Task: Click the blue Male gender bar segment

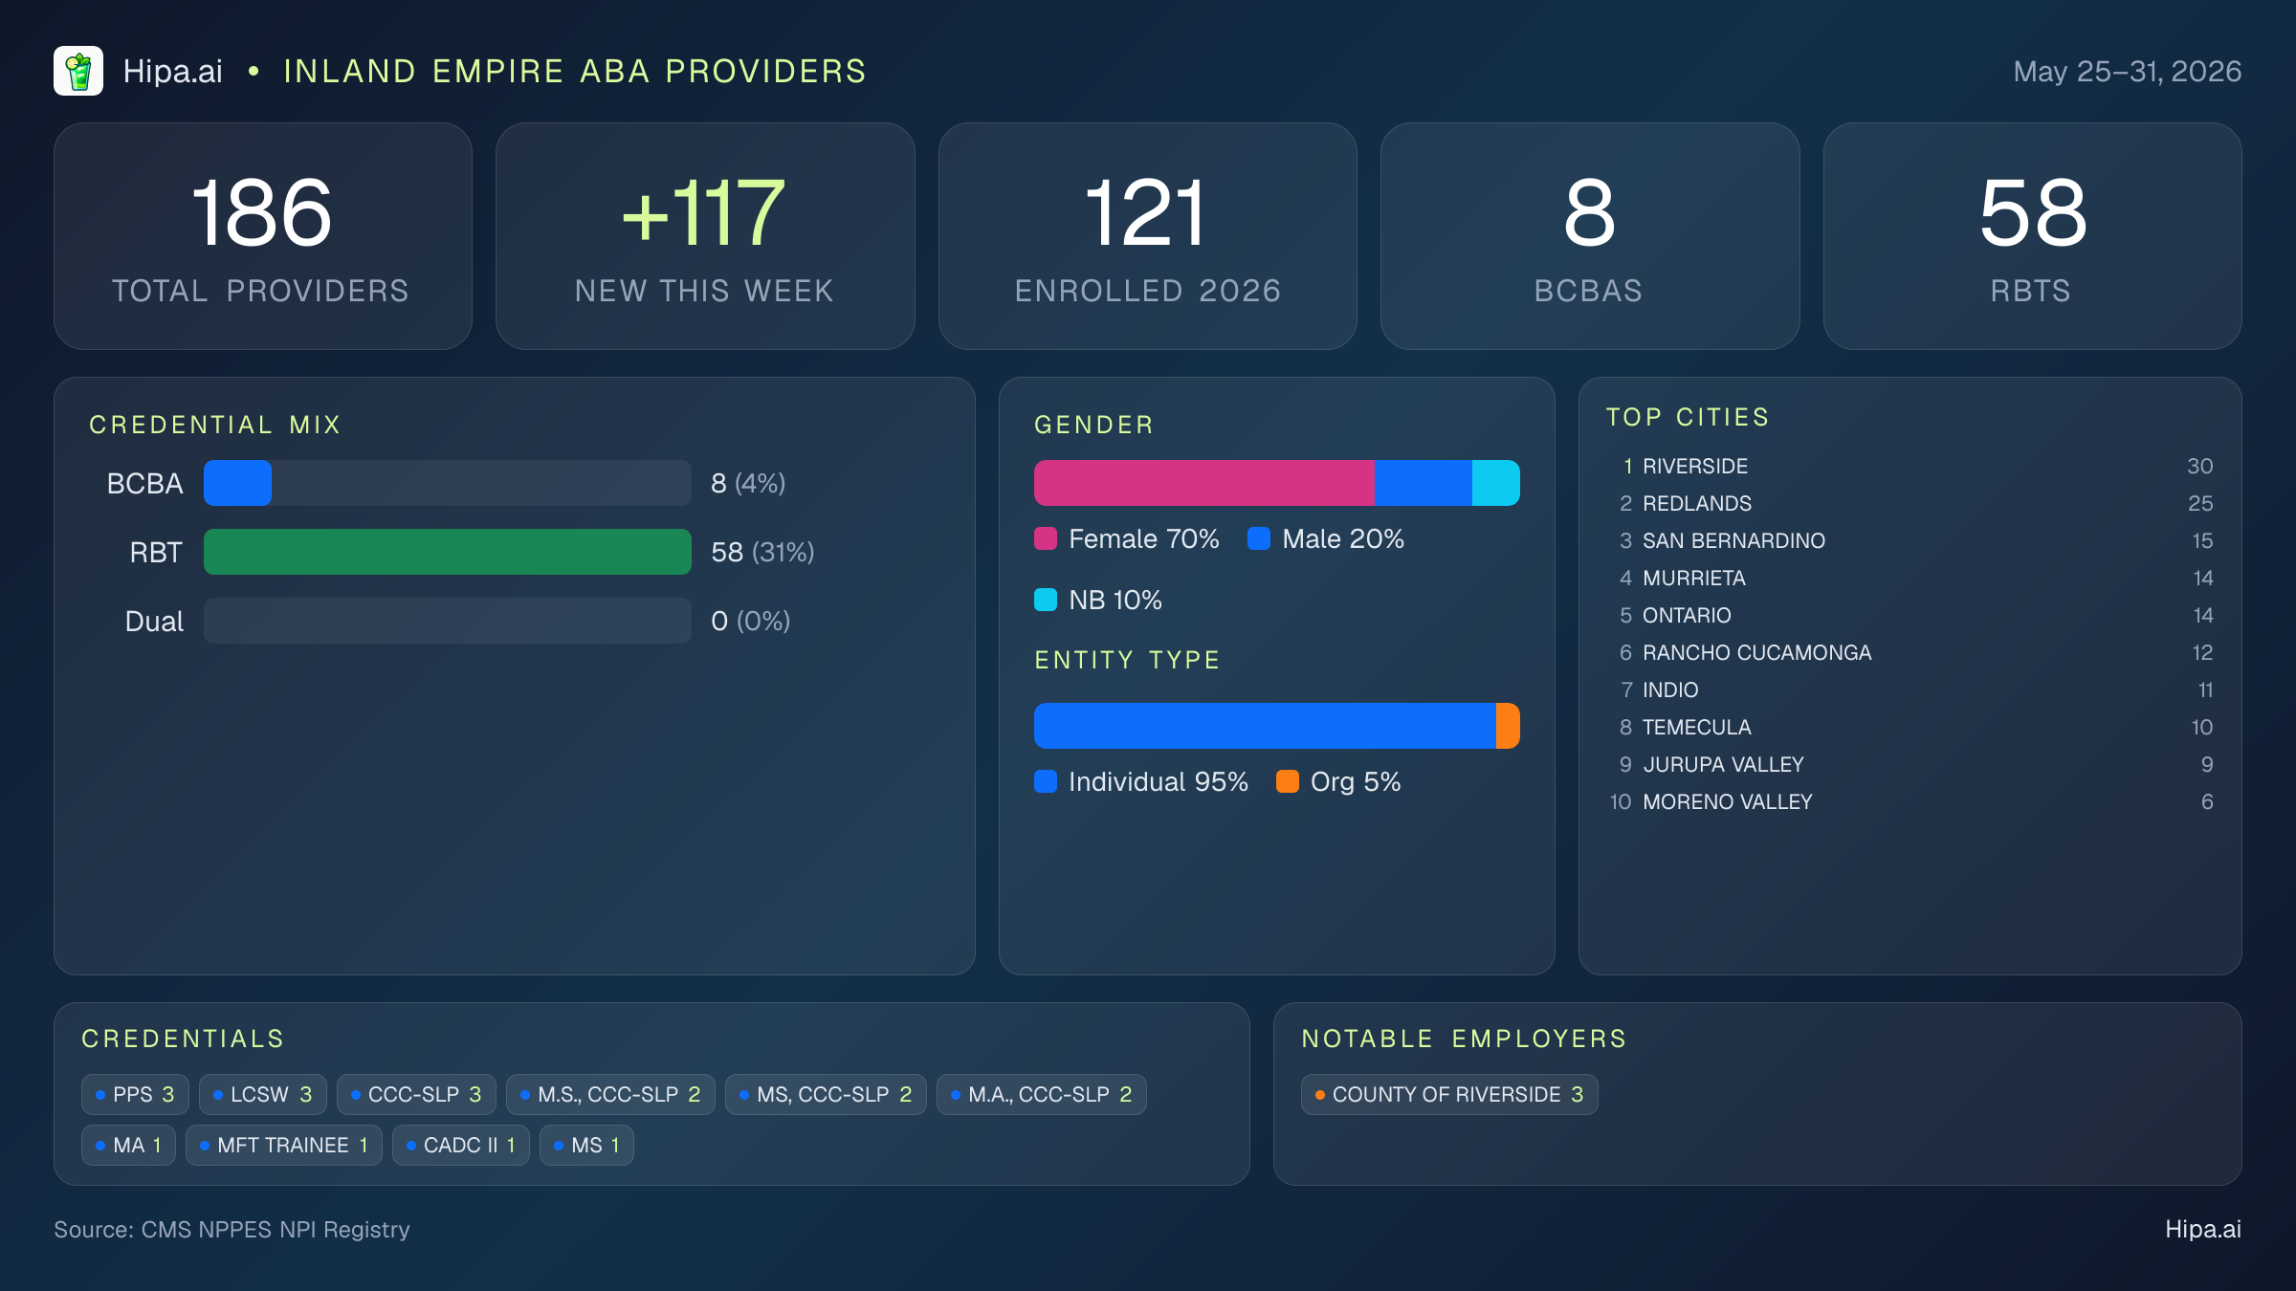Action: tap(1424, 483)
